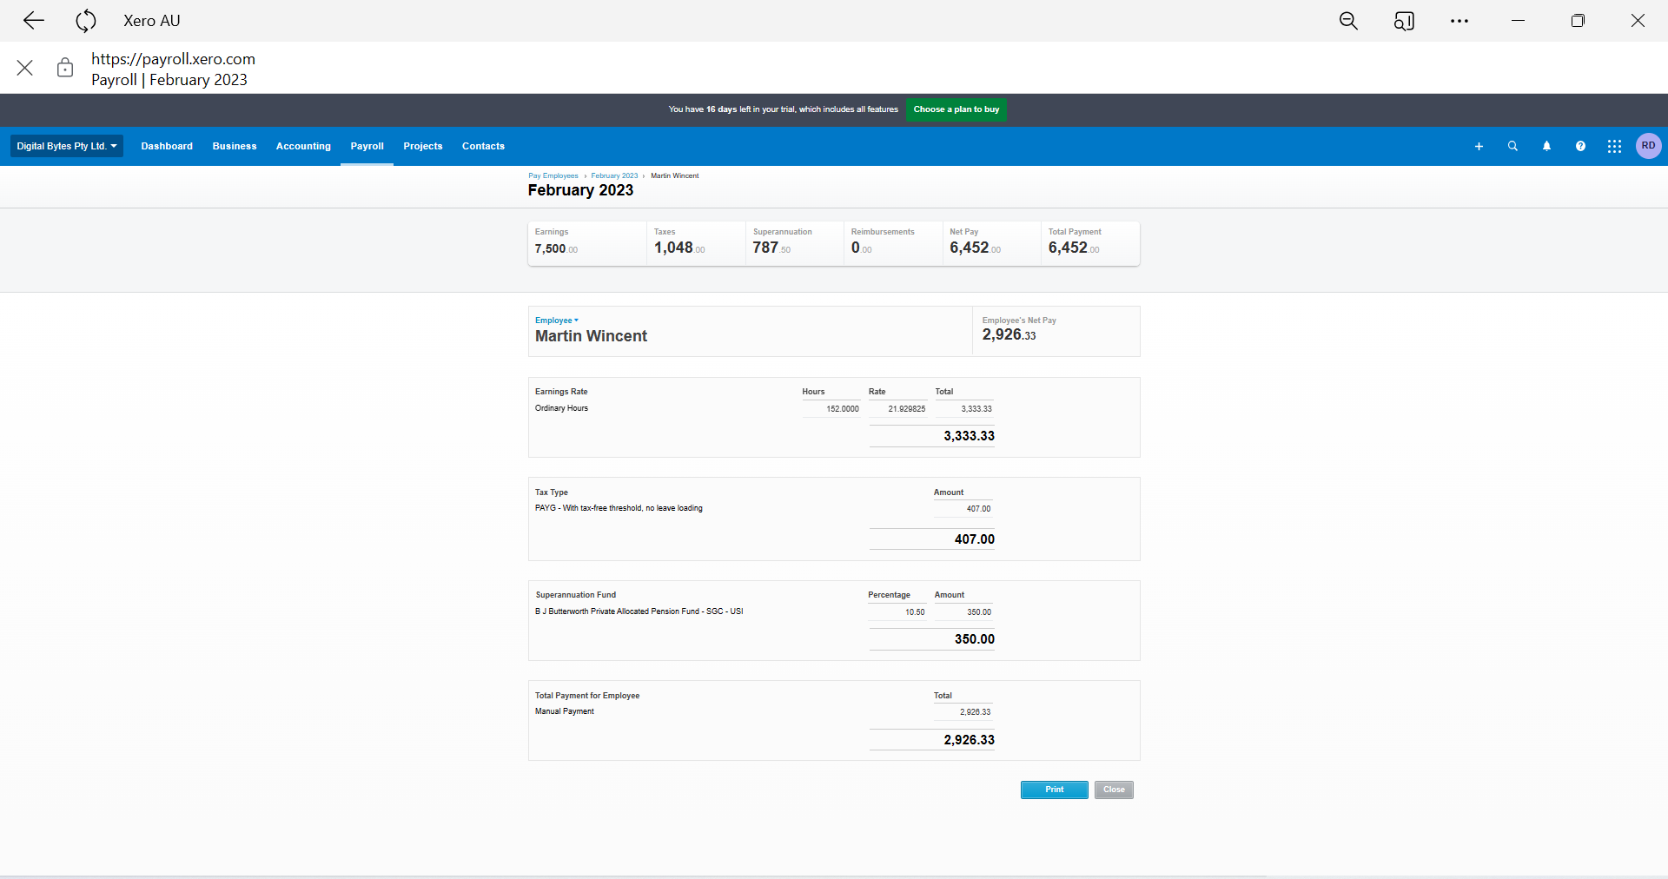Click B J Butterworth pension fund text
1668x879 pixels.
(x=639, y=611)
